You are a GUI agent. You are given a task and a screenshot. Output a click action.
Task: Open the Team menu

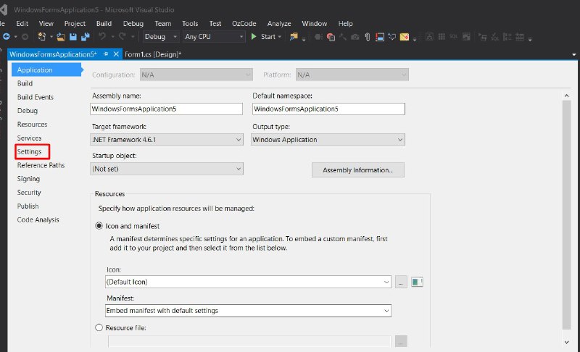[x=162, y=24]
